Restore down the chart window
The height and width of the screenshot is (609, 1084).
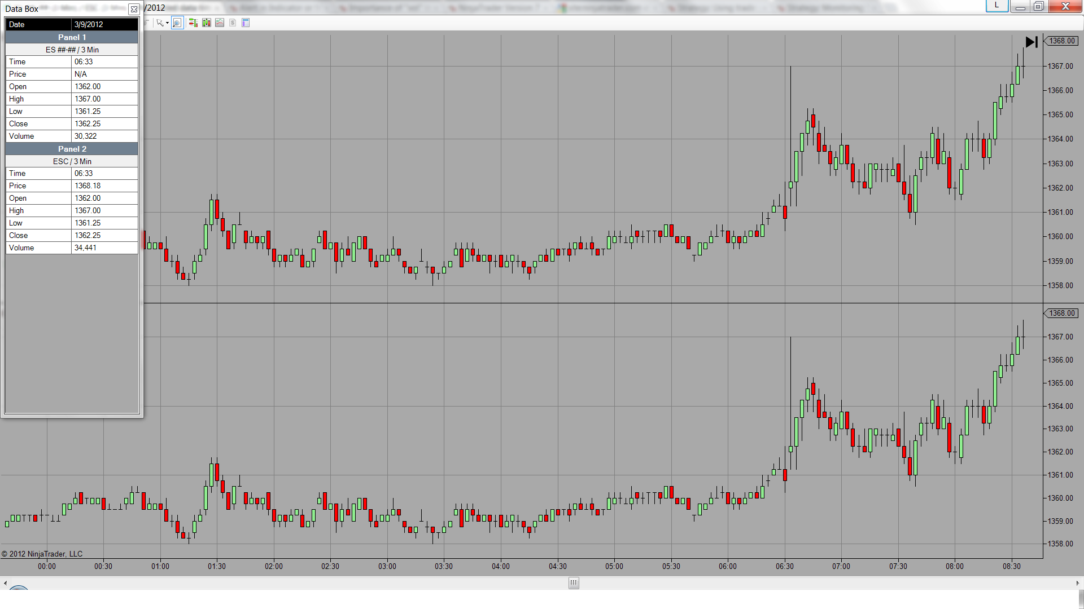[x=1038, y=6]
